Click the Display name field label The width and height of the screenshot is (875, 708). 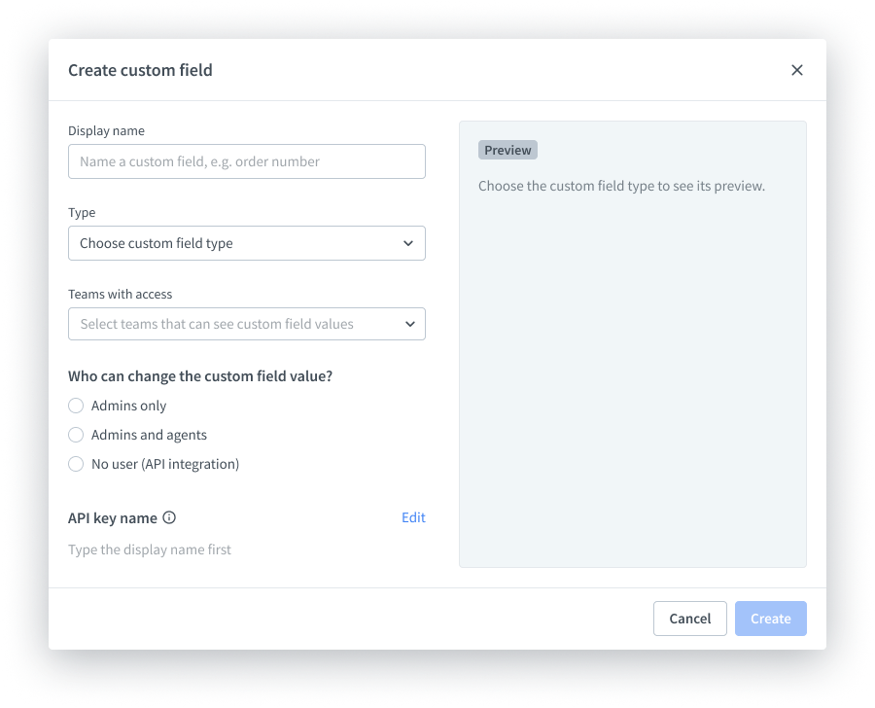[106, 130]
